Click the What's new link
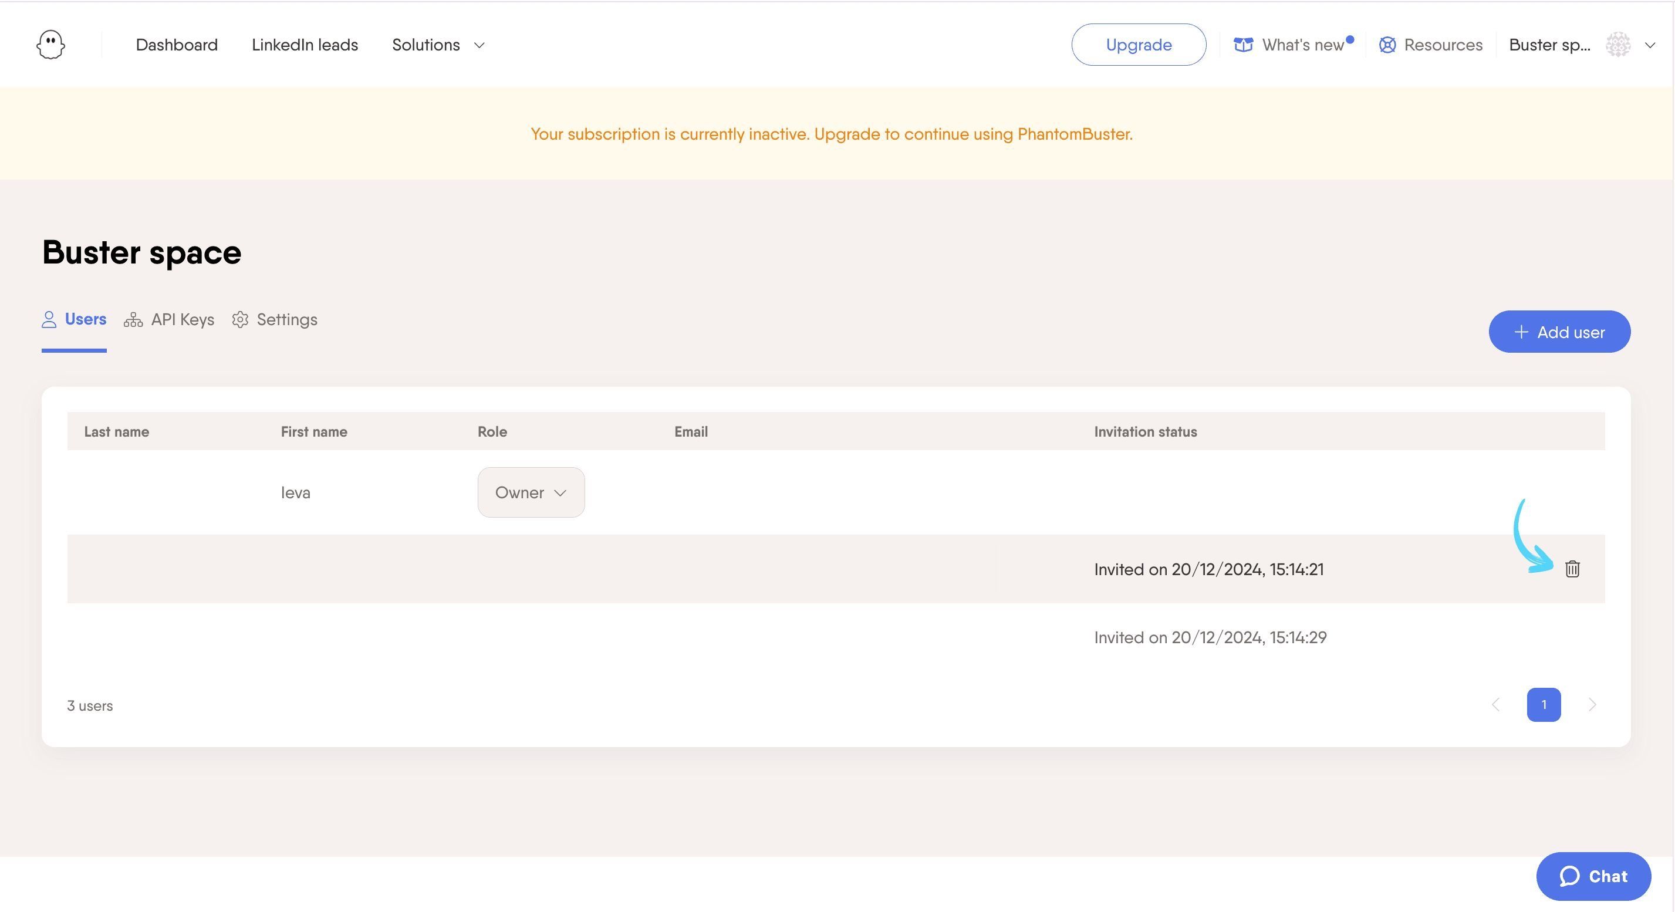The height and width of the screenshot is (912, 1675). [1302, 45]
